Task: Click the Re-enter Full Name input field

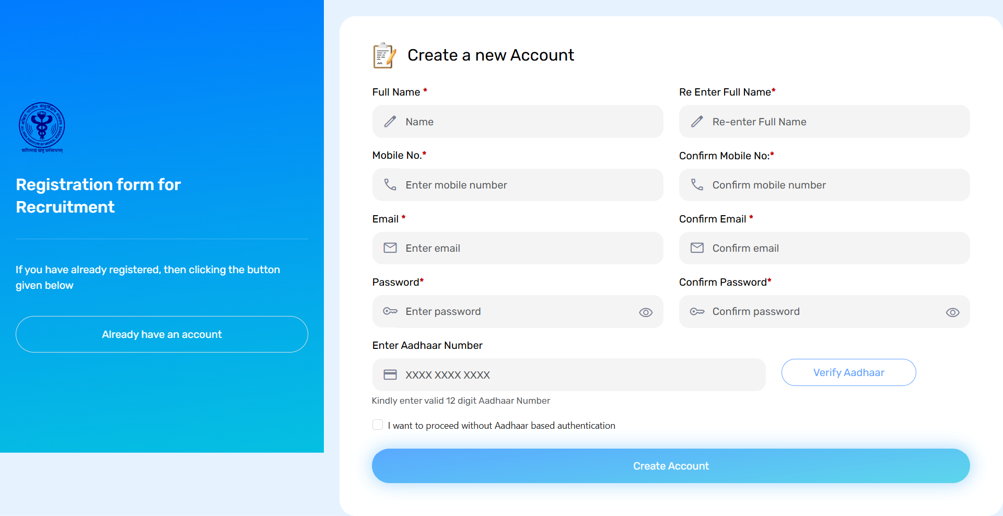Action: pos(836,122)
